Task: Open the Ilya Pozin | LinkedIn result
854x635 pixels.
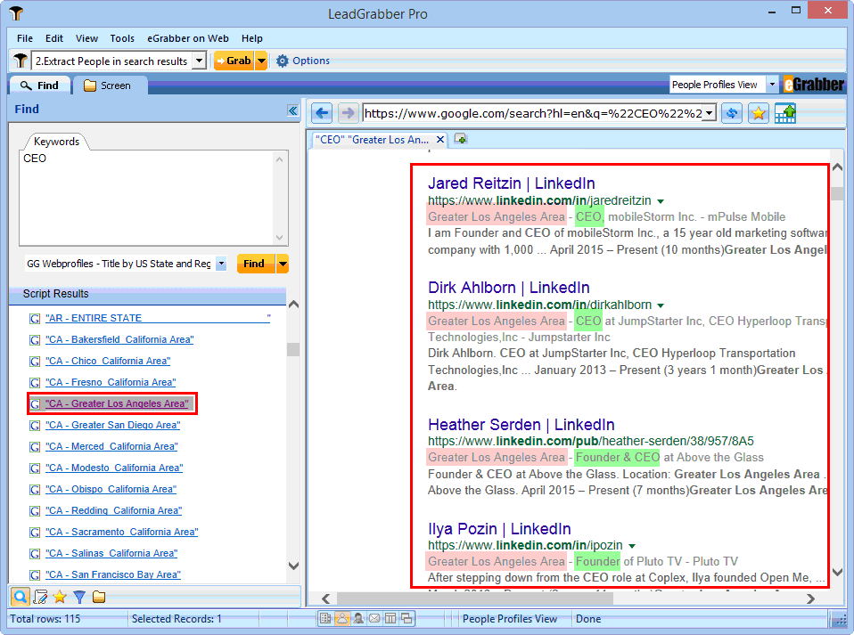Action: click(x=499, y=529)
